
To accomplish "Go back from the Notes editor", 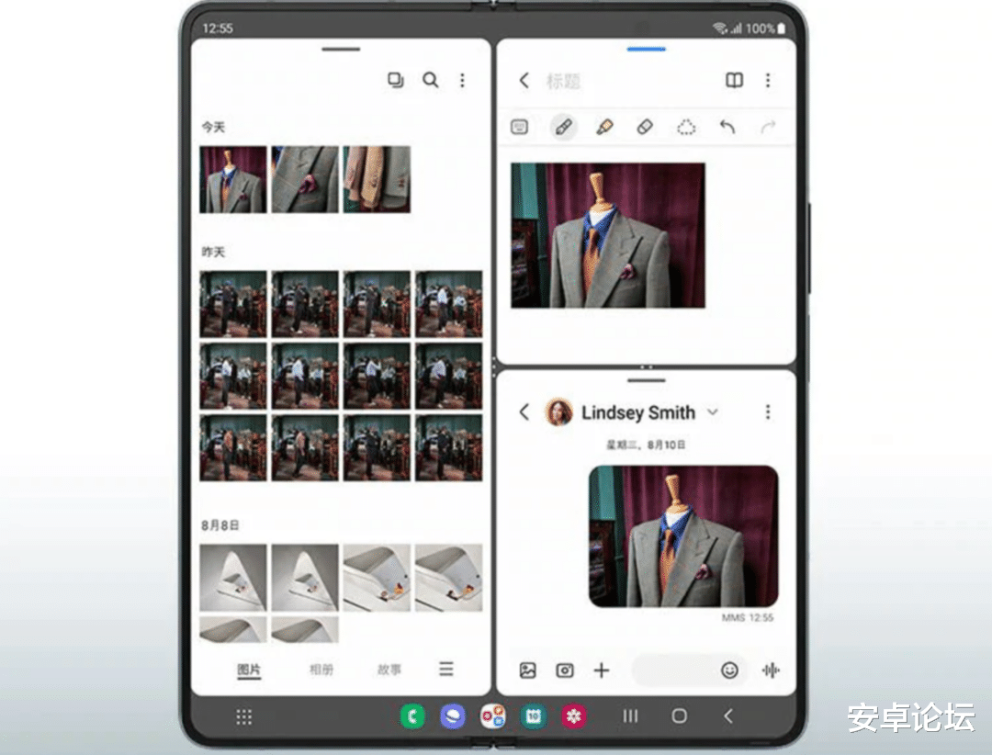I will tap(524, 81).
